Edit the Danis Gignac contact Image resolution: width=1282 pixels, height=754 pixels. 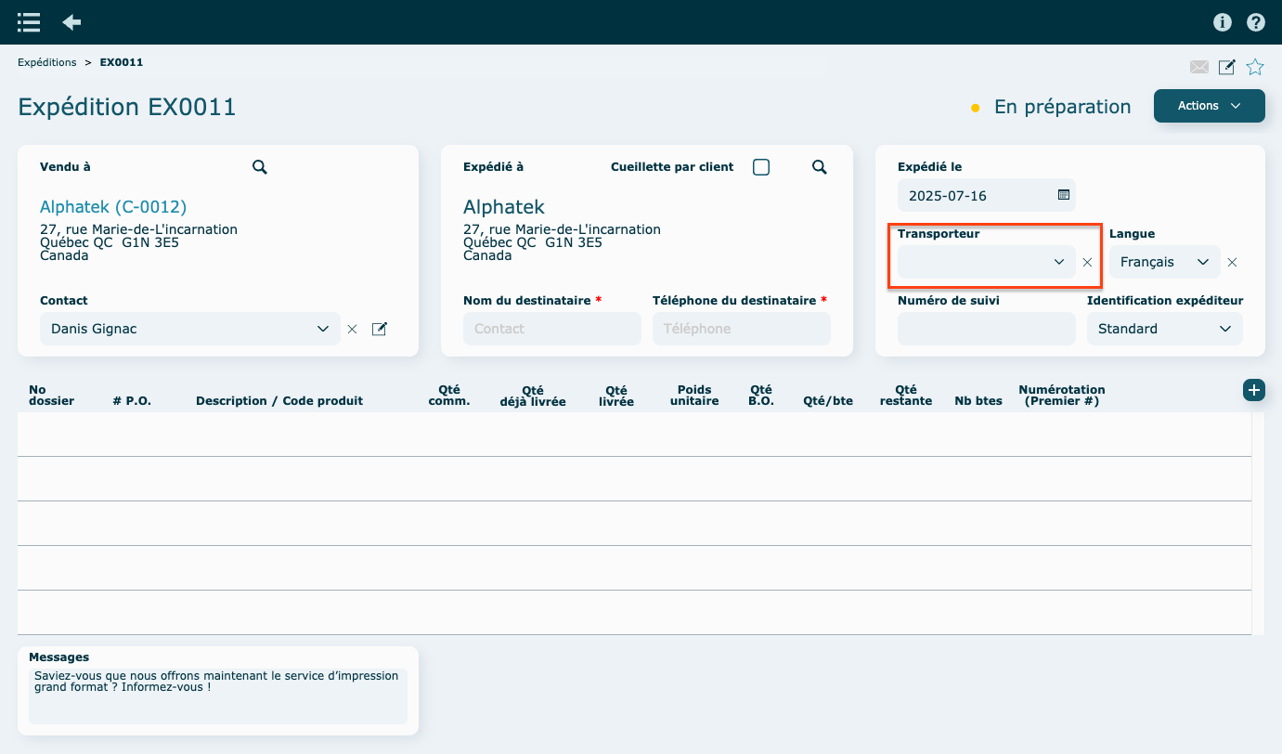[379, 329]
